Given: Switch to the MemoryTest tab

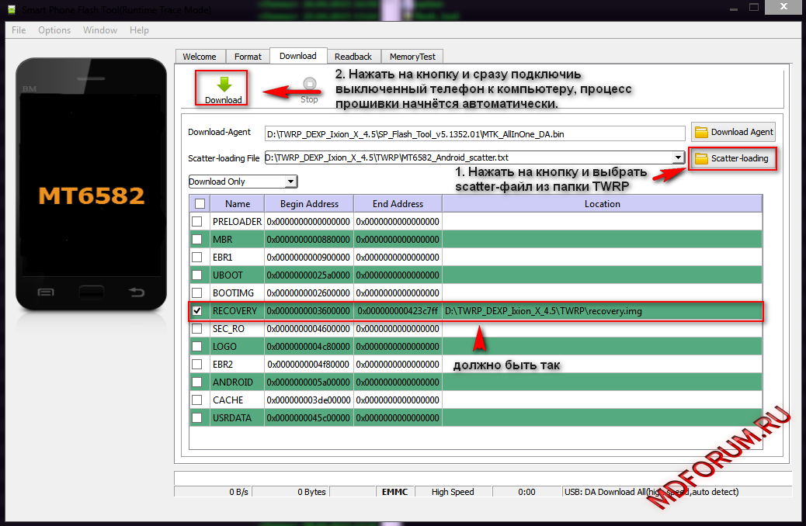Looking at the screenshot, I should click(x=412, y=57).
